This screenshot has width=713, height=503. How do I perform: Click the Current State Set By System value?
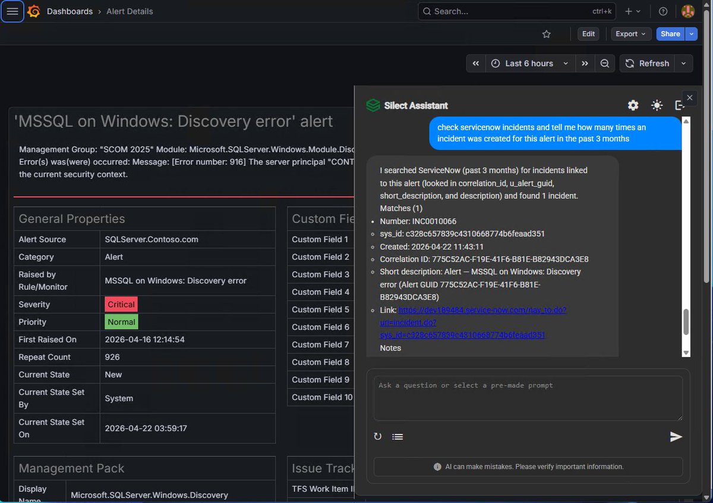coord(119,398)
